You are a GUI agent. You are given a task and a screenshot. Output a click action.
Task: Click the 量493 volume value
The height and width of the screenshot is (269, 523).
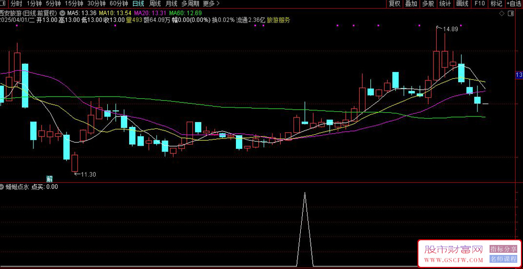coord(134,20)
